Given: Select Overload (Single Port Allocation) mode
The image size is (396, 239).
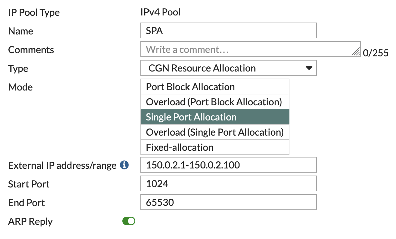Looking at the screenshot, I should tap(215, 132).
